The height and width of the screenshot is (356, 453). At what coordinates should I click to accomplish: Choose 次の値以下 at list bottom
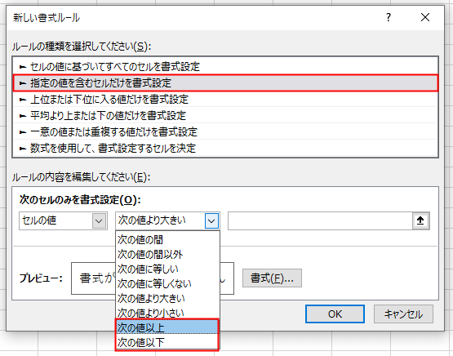(x=167, y=343)
